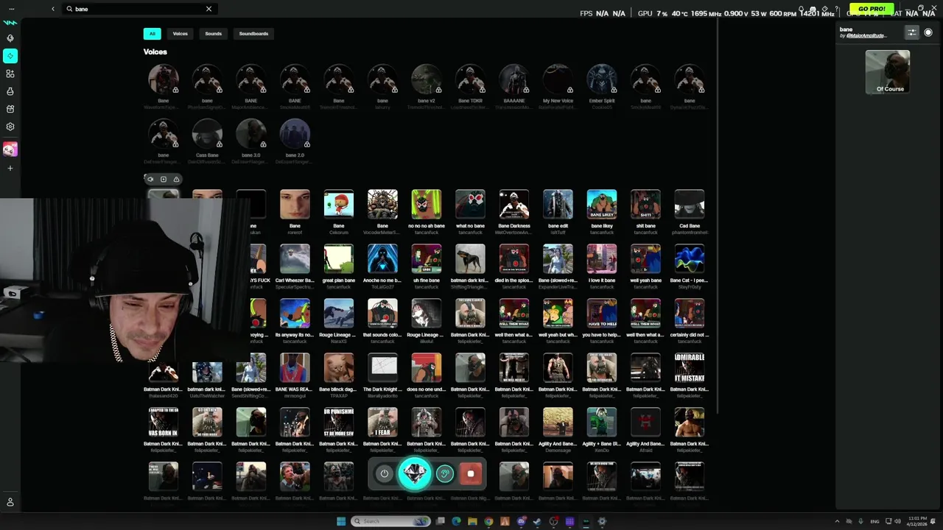
Task: Play the Of Course sound tile
Action: pos(888,72)
